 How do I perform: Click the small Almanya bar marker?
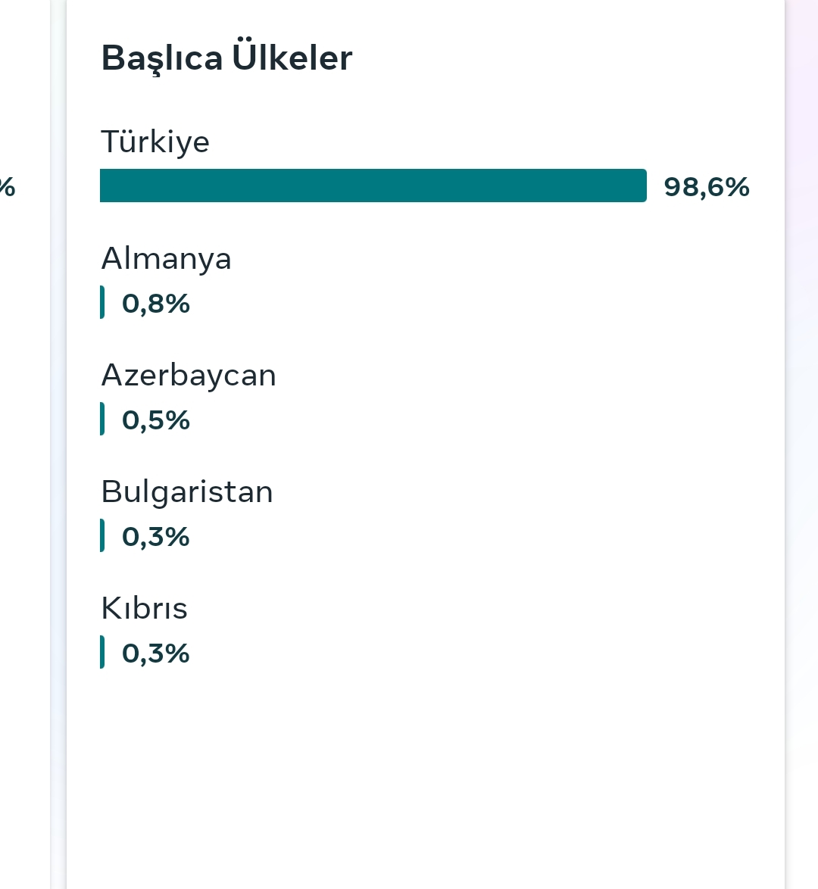102,302
